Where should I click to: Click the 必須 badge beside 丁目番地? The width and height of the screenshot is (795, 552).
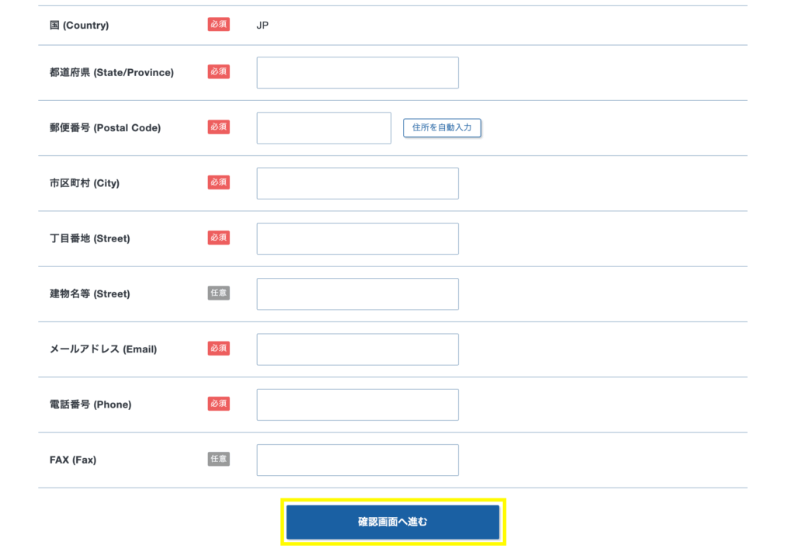tap(218, 238)
